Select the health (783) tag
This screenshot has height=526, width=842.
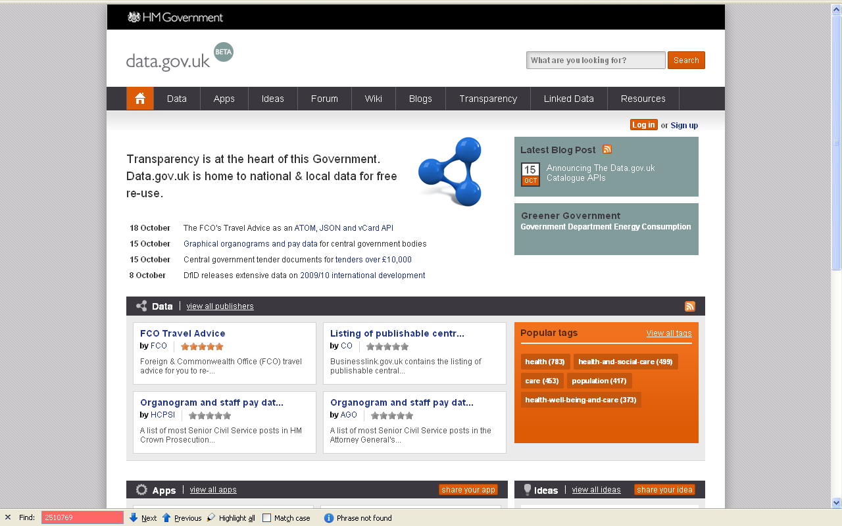[x=545, y=362]
